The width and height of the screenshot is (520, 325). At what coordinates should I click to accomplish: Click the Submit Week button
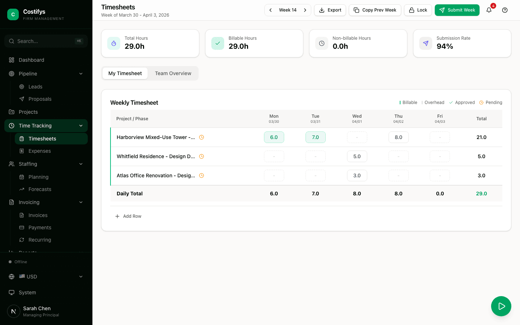click(457, 10)
